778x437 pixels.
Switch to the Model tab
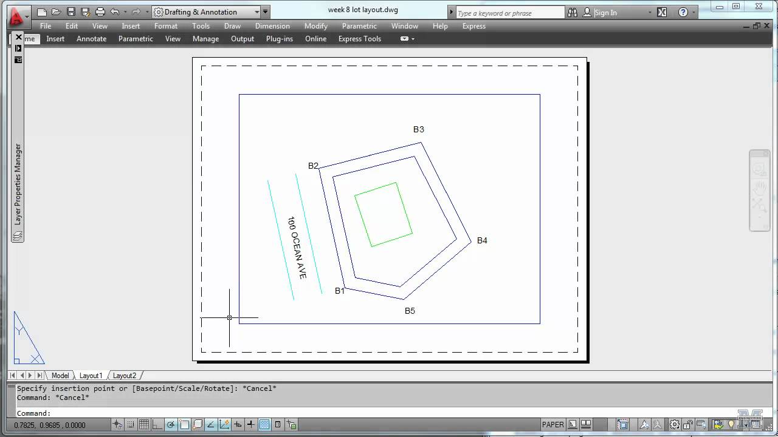[60, 375]
